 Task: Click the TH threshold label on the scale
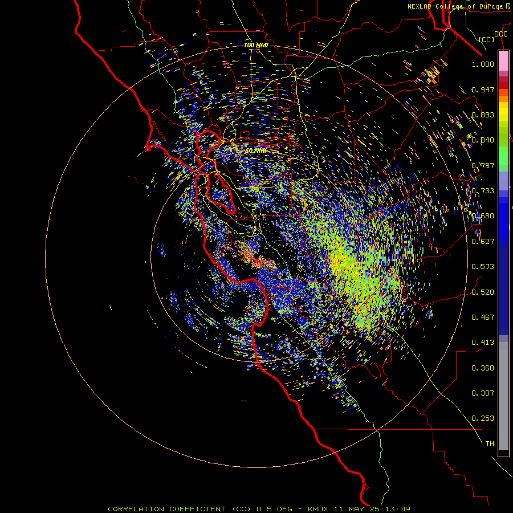(490, 444)
